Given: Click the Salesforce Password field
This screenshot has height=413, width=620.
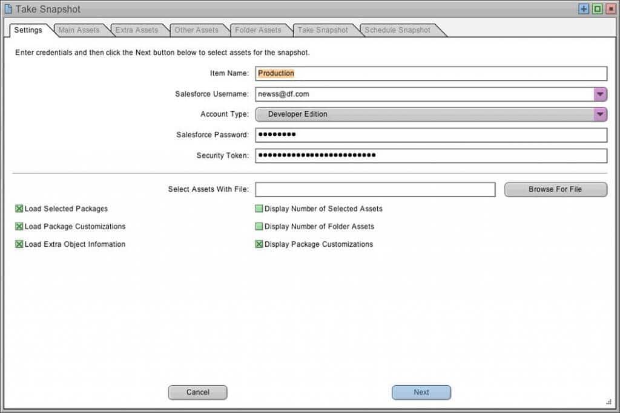Looking at the screenshot, I should point(431,135).
